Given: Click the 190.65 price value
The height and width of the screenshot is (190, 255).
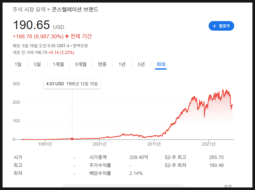Looking at the screenshot, I should (31, 25).
